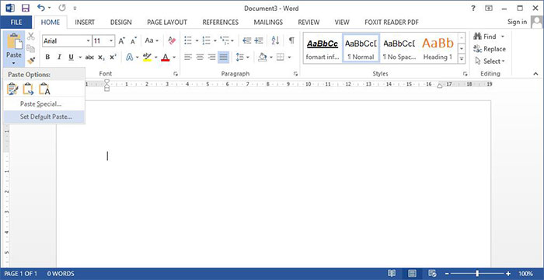Undo the last action
Screen dimensions: 544x280
pos(41,8)
